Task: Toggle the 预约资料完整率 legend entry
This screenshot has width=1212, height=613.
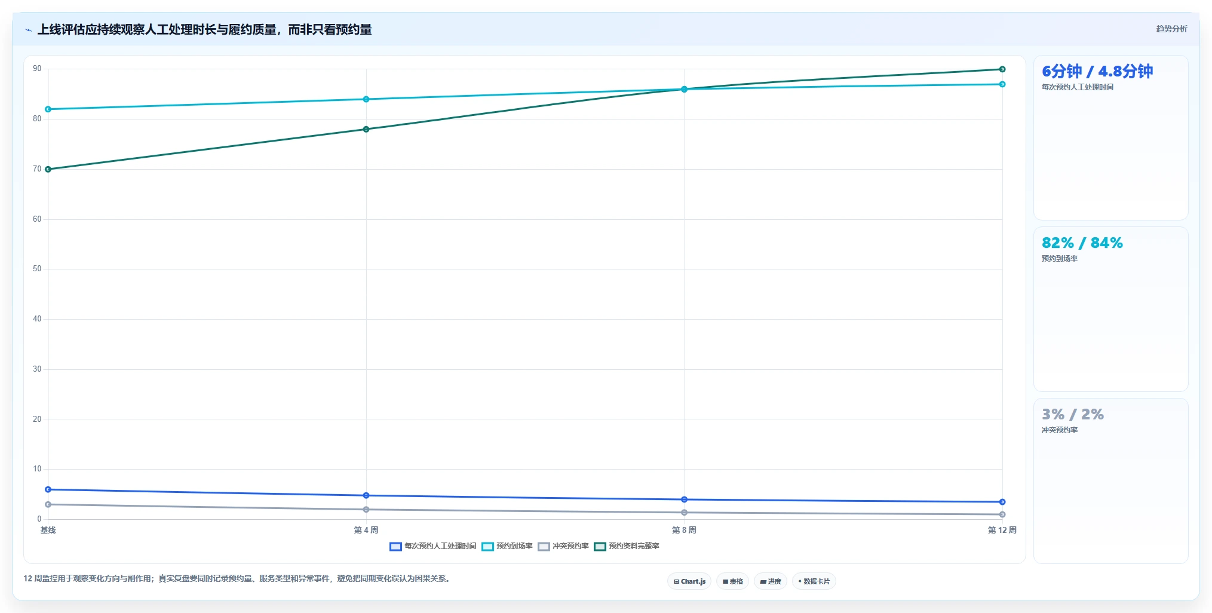Action: 627,546
